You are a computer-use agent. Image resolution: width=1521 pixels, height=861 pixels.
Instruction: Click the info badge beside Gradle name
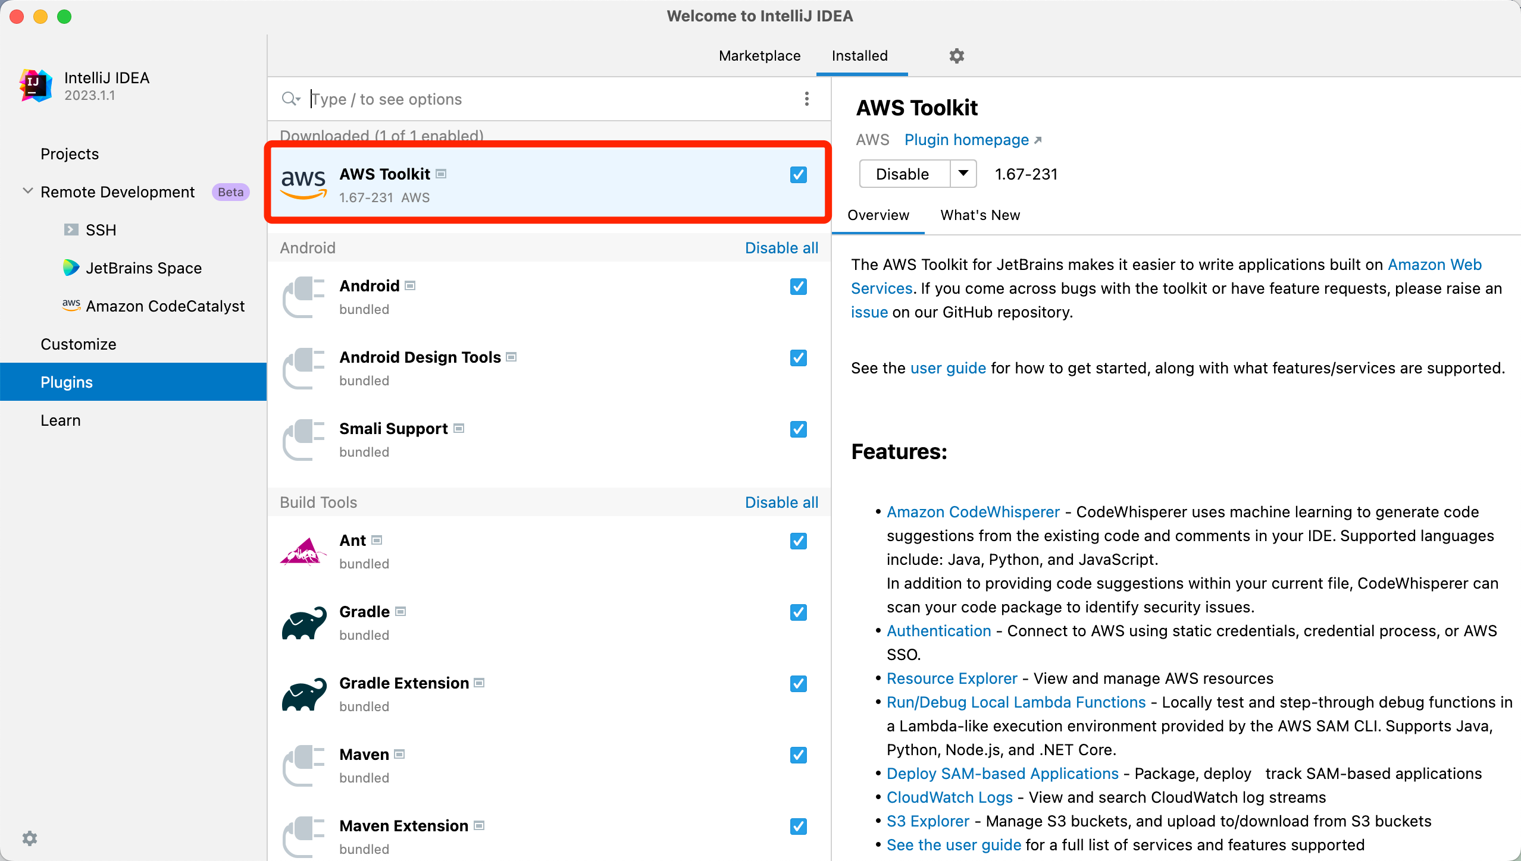[x=400, y=611]
